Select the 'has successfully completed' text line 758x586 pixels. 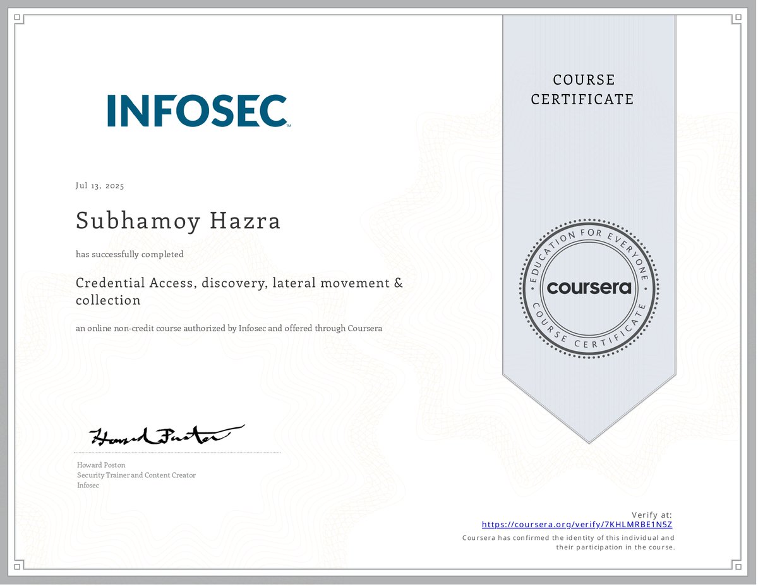(129, 254)
